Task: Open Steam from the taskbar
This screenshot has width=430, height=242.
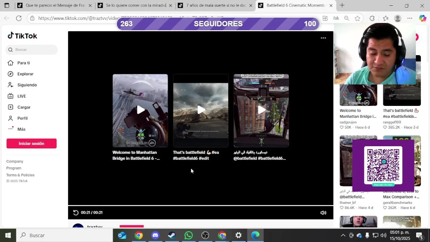Action: [x=172, y=235]
